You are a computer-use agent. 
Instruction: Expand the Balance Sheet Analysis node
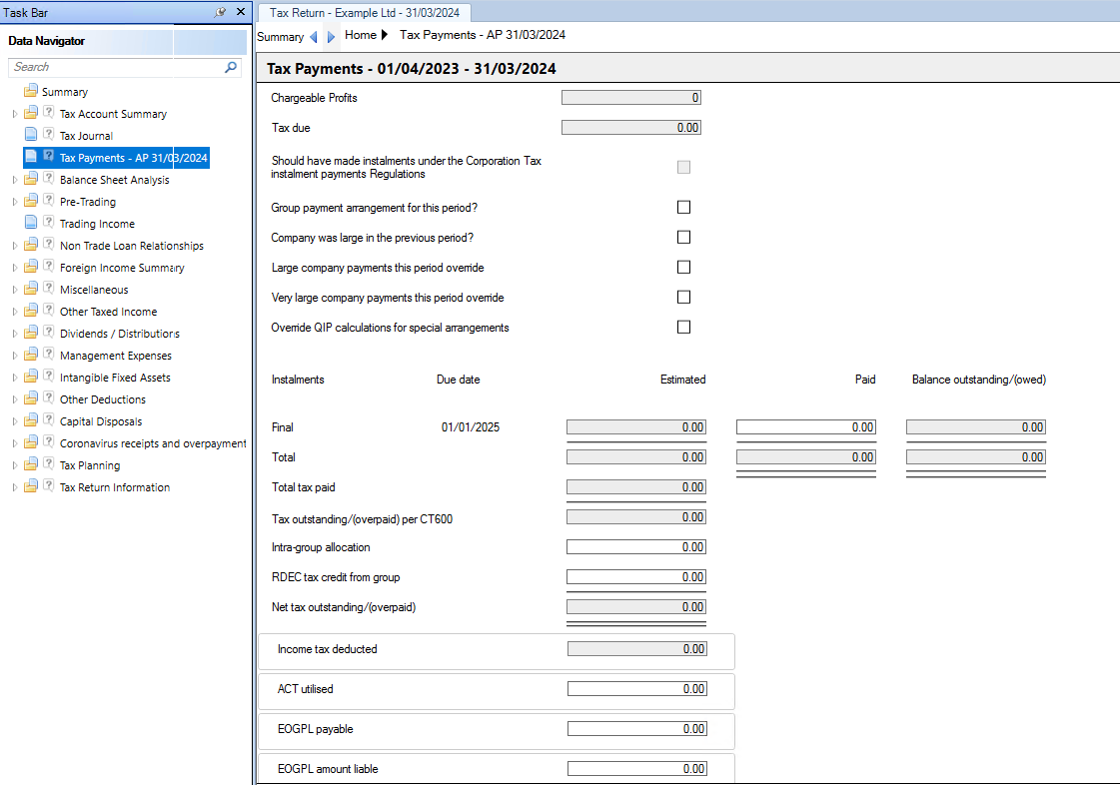point(15,180)
